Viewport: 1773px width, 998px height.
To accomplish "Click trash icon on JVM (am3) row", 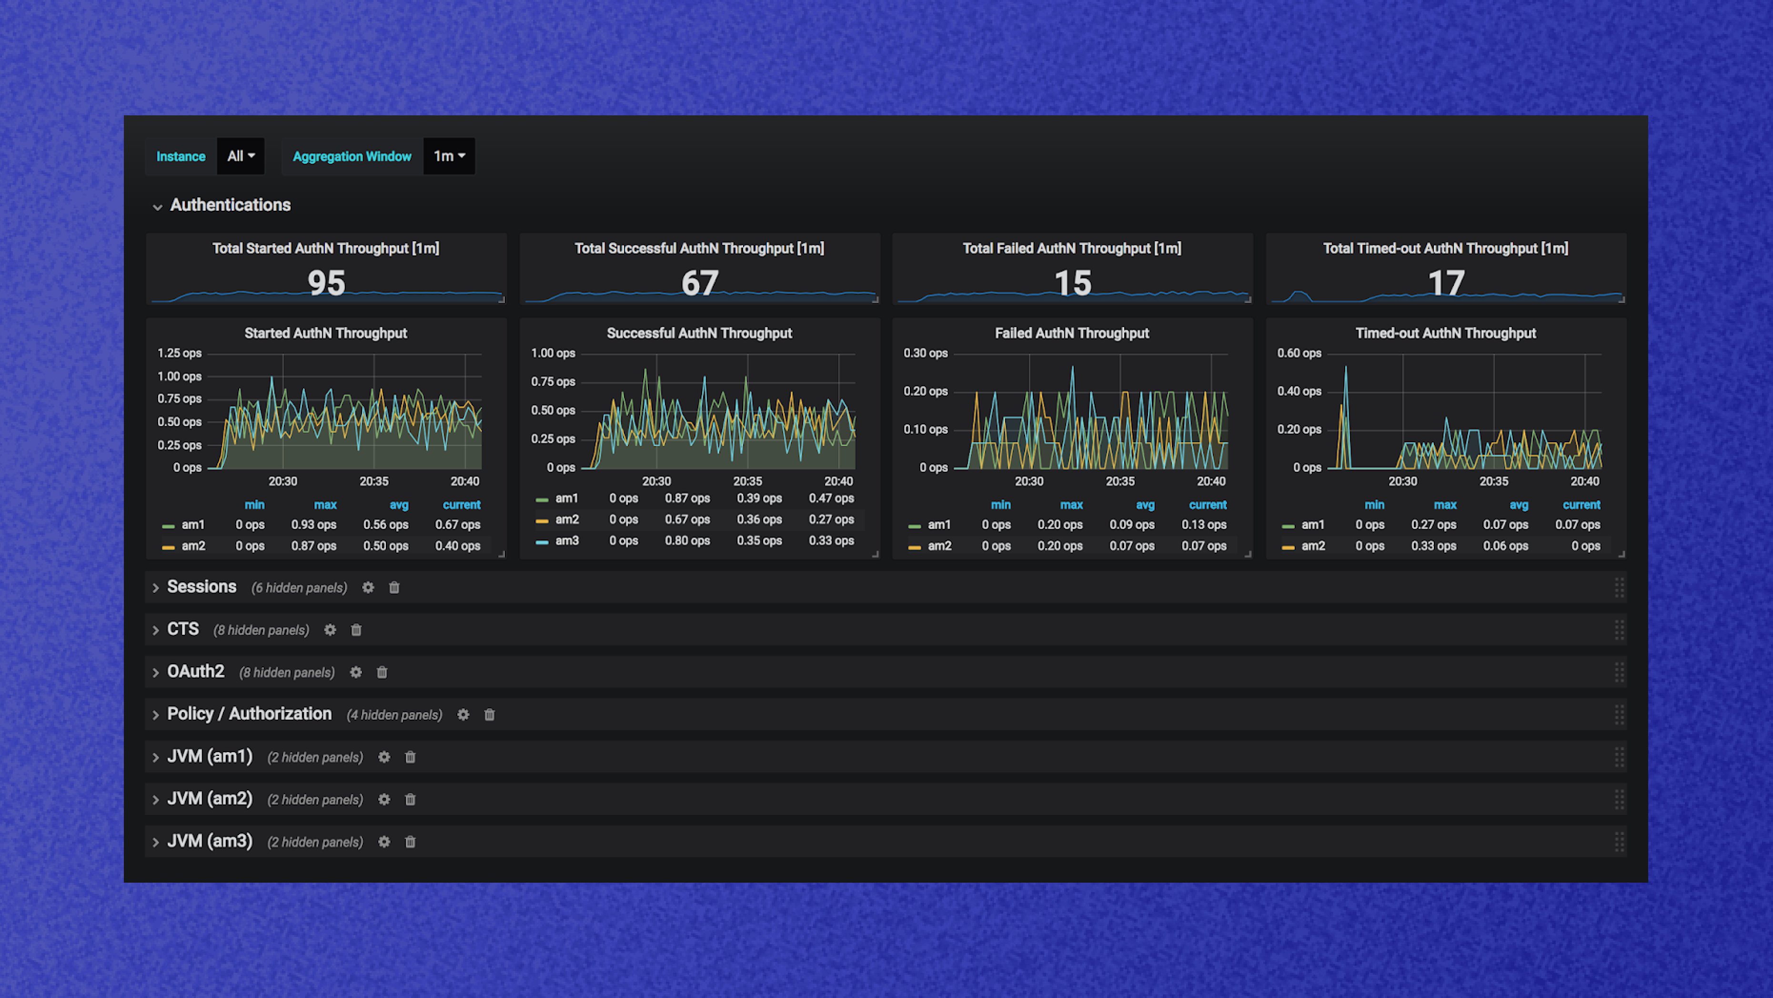I will tap(410, 842).
